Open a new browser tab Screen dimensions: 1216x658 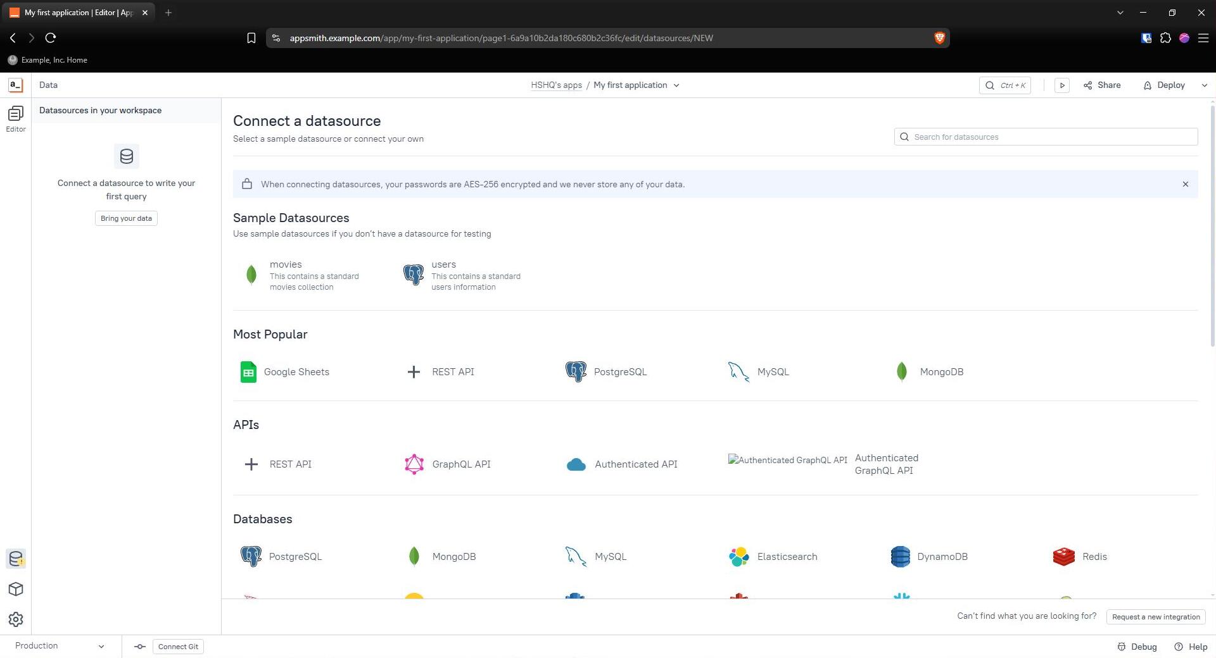point(168,13)
